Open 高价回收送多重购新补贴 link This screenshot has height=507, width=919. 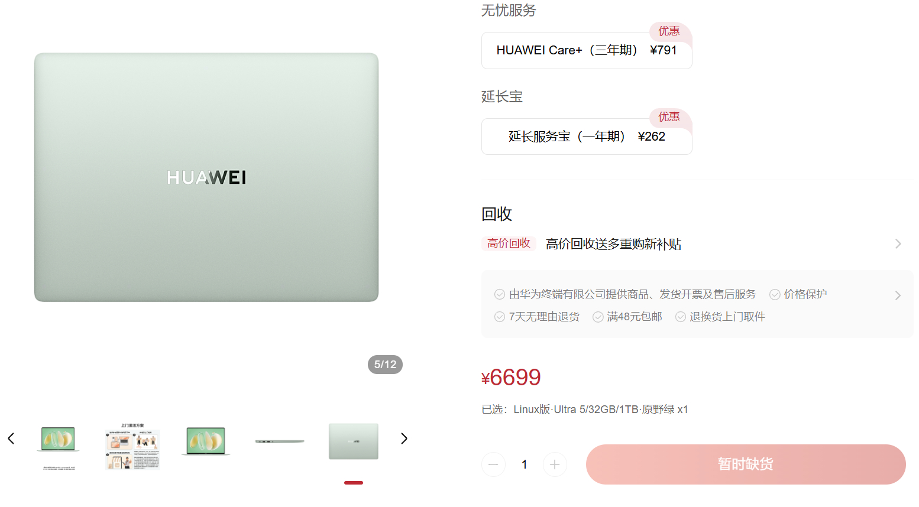(613, 244)
